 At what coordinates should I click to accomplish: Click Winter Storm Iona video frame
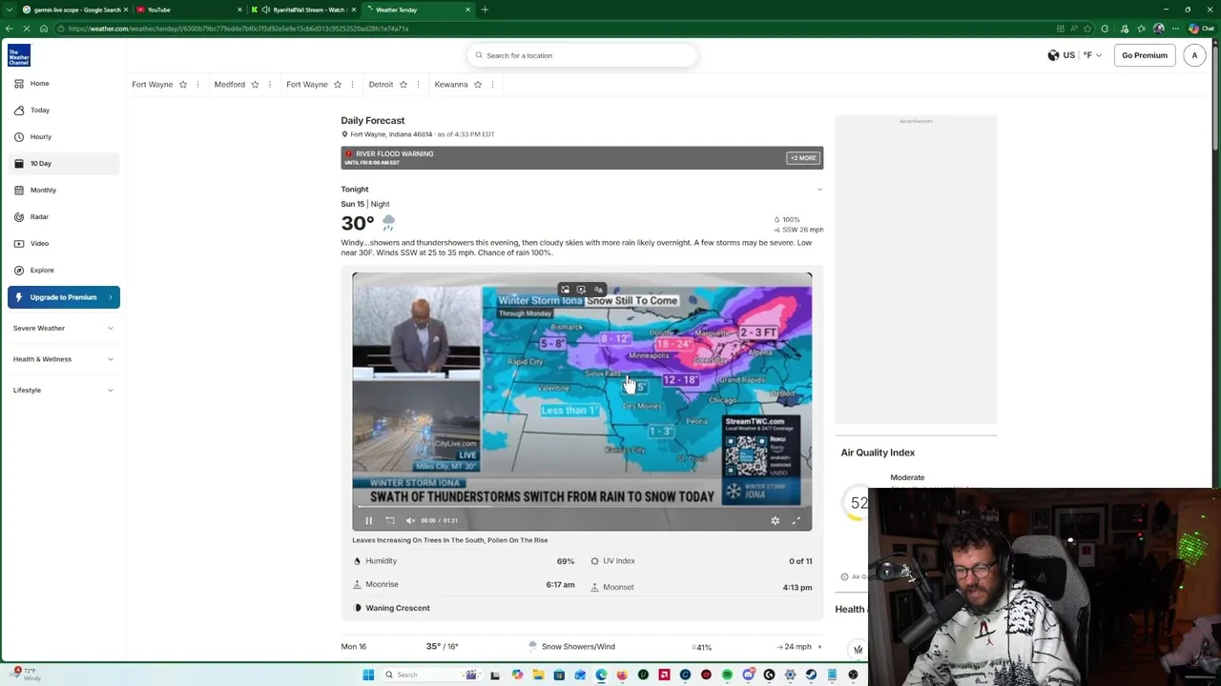[582, 401]
